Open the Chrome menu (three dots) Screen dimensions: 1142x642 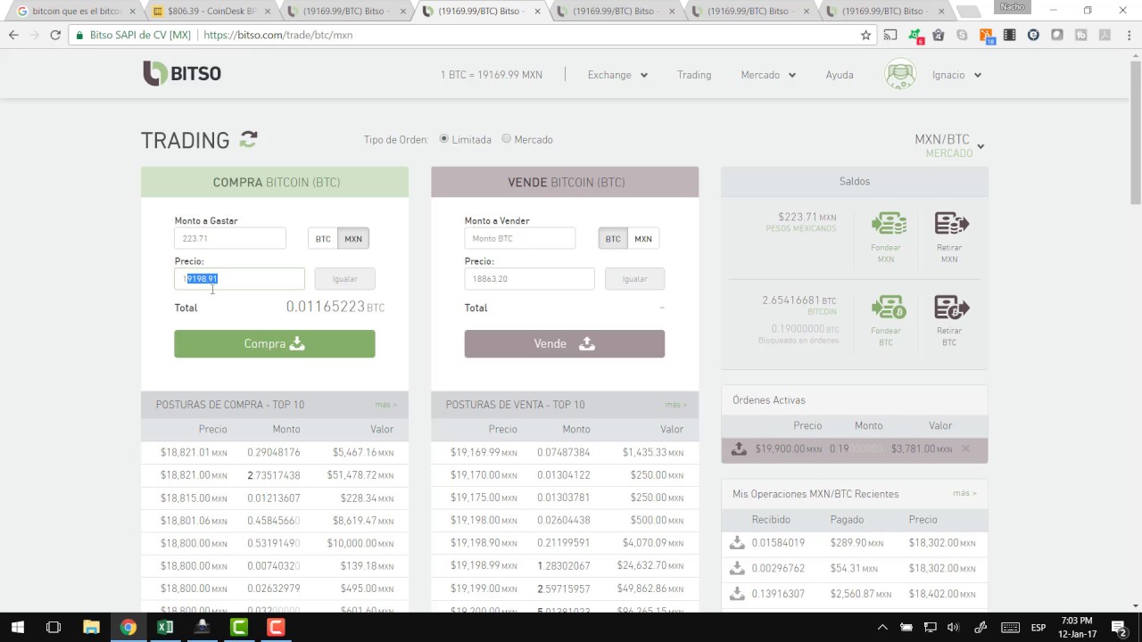point(1127,35)
